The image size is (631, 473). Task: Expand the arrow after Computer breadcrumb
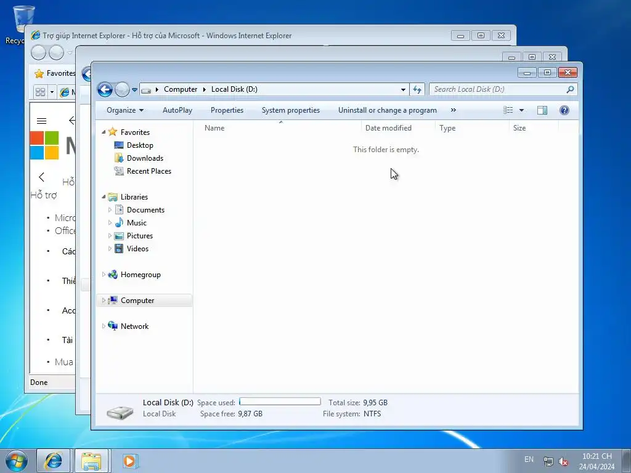(205, 89)
